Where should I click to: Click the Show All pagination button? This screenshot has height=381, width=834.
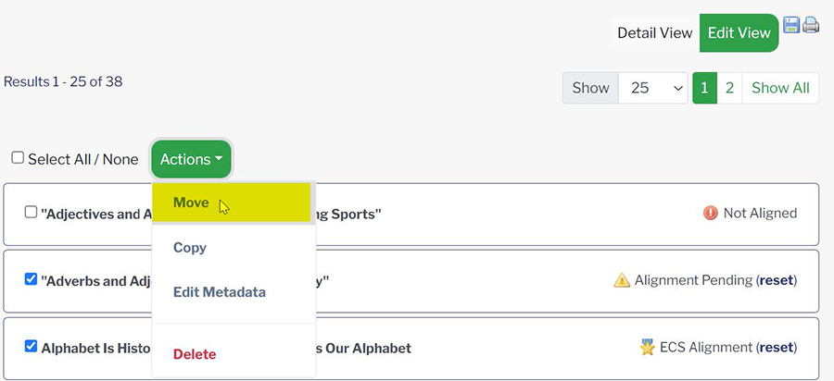tap(780, 88)
